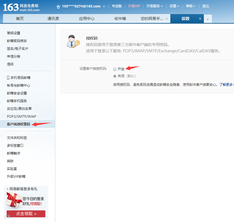The image size is (234, 222).
Task: Click the VIP crown icon beside account
Action: (58, 6)
